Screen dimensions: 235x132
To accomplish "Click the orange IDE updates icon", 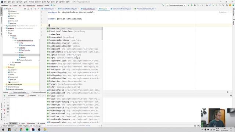I will point(230,5).
